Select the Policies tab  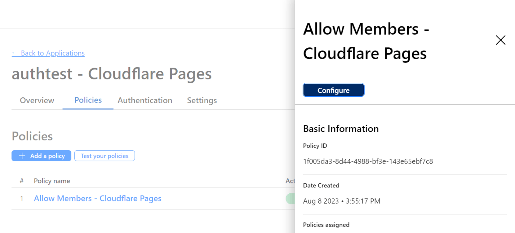pyautogui.click(x=88, y=100)
